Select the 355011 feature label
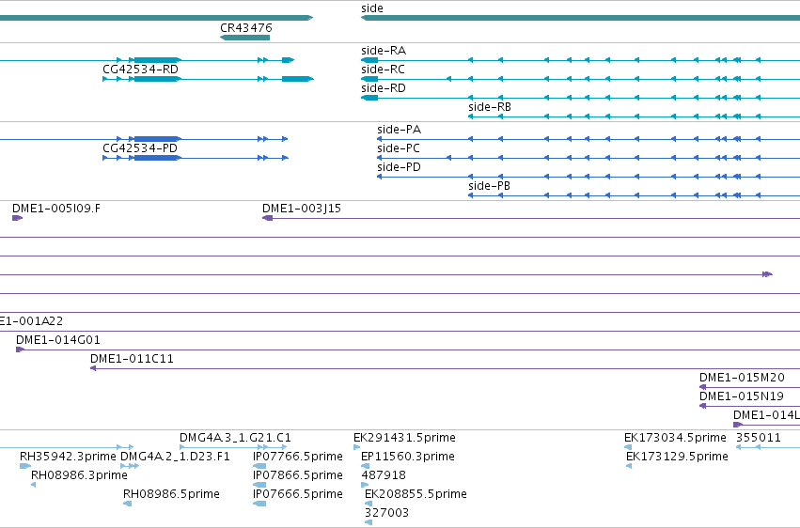The width and height of the screenshot is (800, 528). (x=758, y=438)
